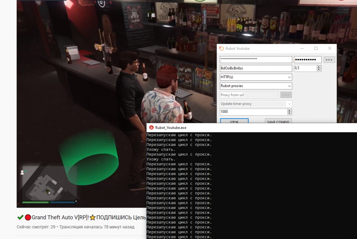Click the red circle emoji in stream title

[28, 218]
